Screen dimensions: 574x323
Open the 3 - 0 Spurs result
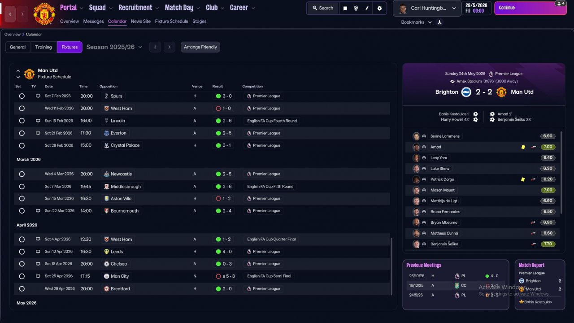click(x=224, y=96)
